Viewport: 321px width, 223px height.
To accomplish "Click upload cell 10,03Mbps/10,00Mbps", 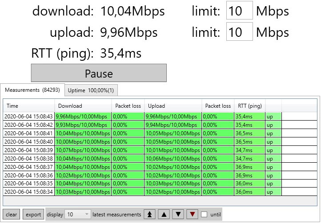I will point(173,184).
